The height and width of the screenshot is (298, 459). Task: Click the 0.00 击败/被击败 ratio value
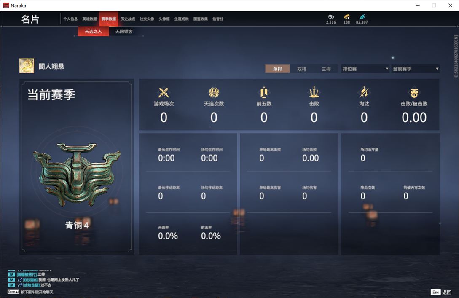pos(414,118)
